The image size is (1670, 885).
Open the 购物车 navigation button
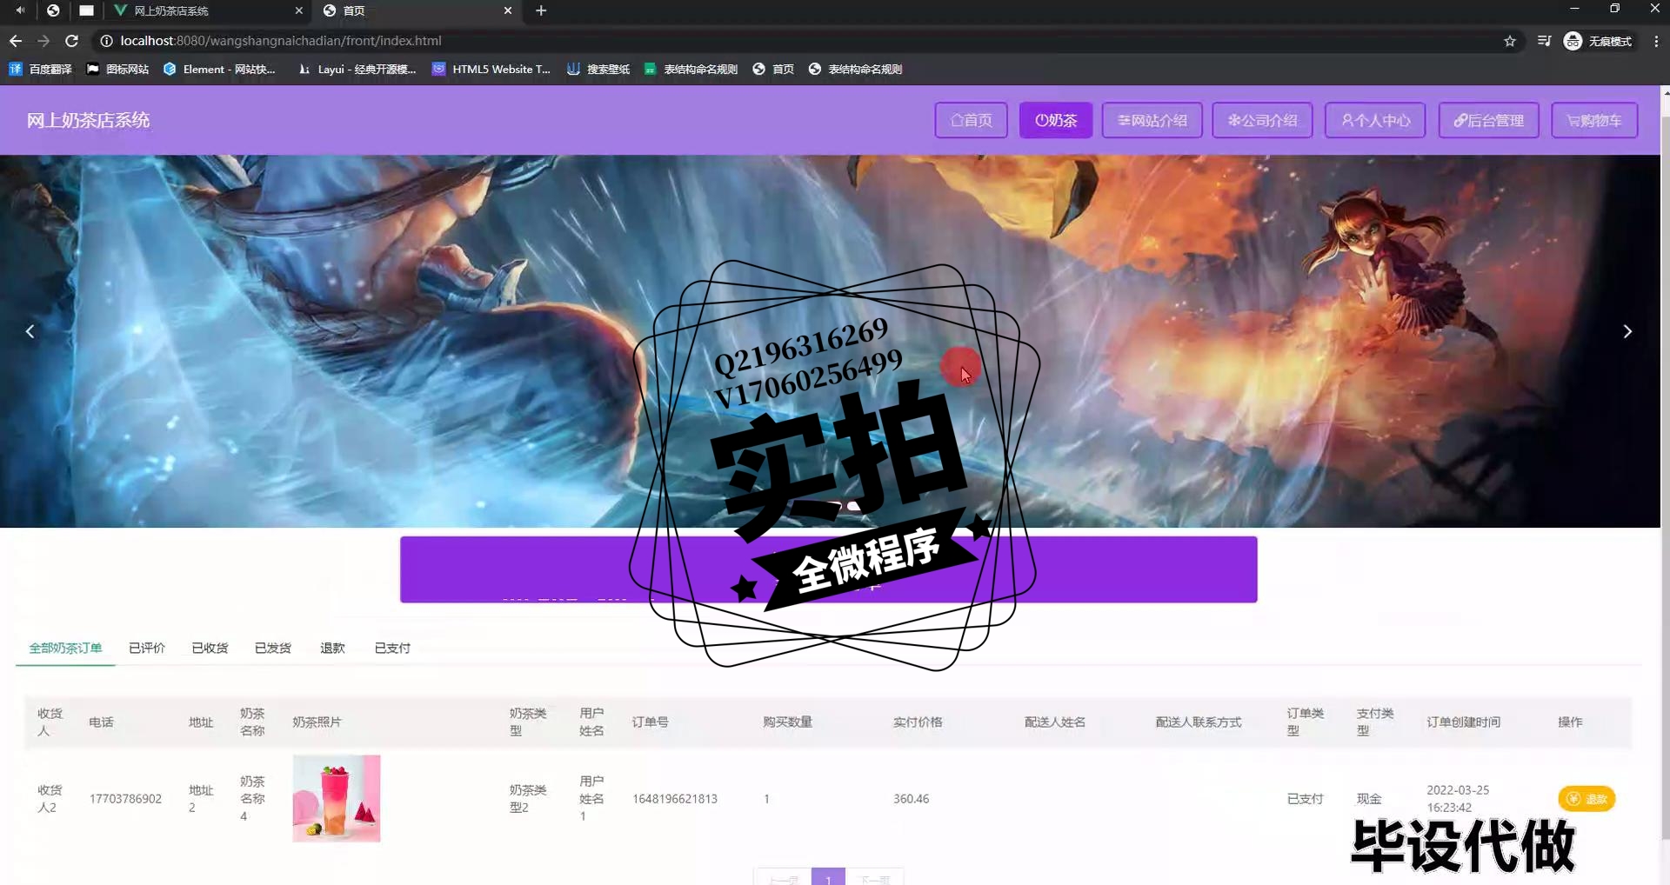pos(1594,120)
